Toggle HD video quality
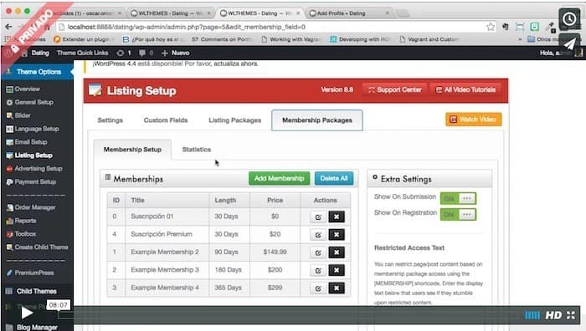586x331 pixels. (553, 315)
